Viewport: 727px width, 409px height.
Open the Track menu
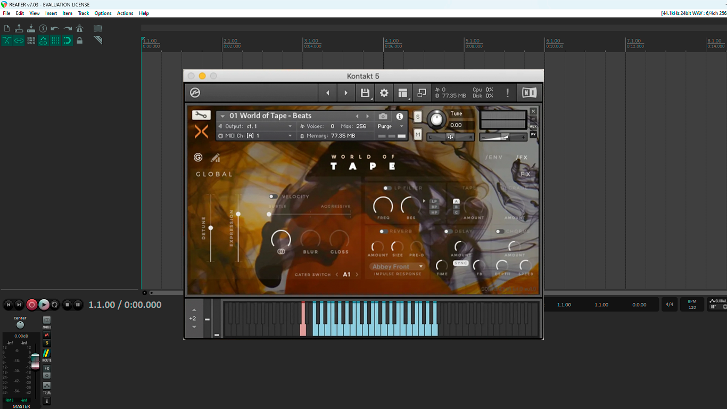[x=84, y=13]
